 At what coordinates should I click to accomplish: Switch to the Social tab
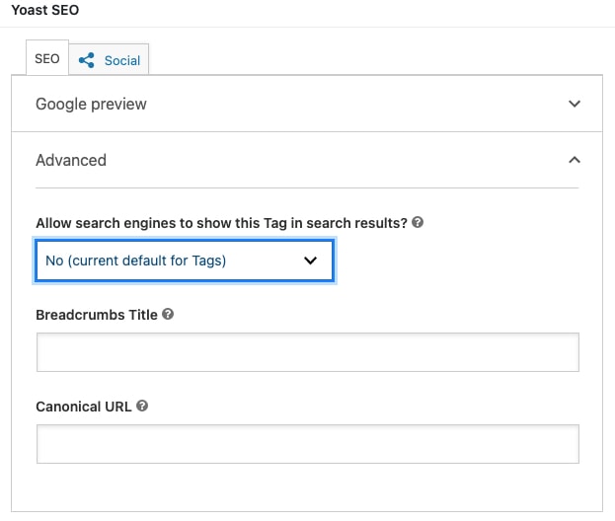click(110, 60)
